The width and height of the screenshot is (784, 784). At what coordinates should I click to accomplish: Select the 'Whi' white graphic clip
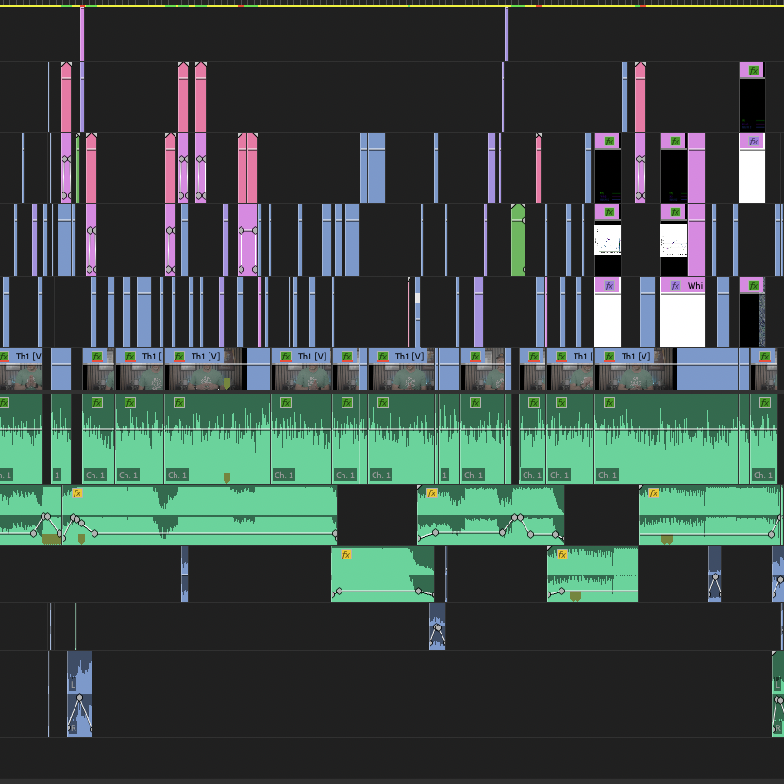tap(682, 321)
